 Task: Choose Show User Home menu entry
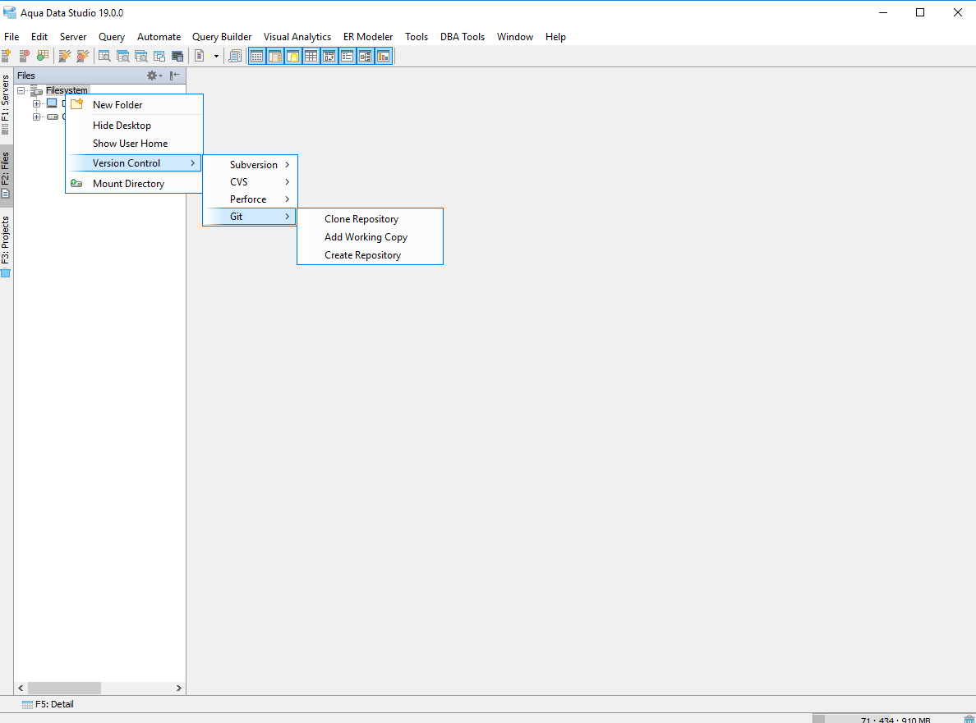(x=135, y=143)
